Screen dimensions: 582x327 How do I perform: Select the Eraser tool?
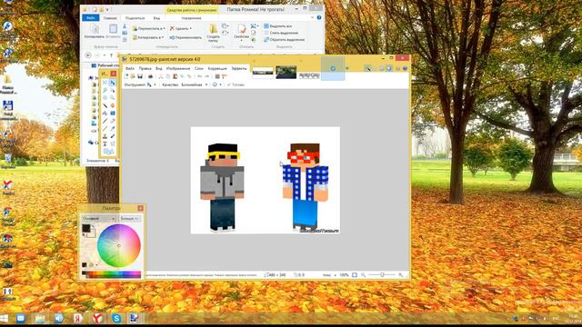113,121
